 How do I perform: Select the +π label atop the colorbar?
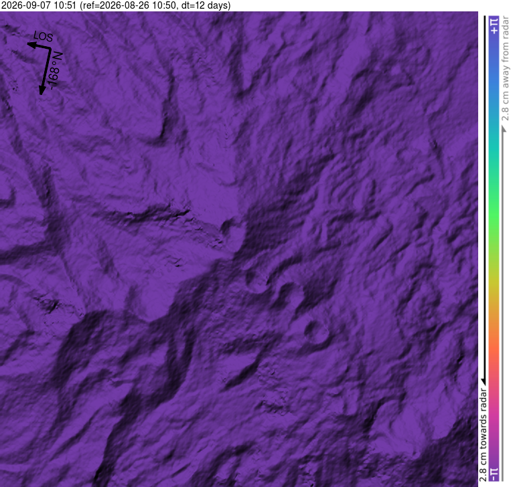tap(494, 26)
